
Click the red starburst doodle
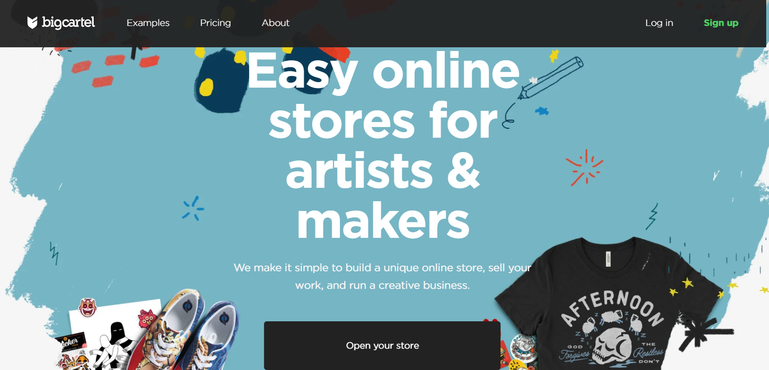pyautogui.click(x=584, y=167)
